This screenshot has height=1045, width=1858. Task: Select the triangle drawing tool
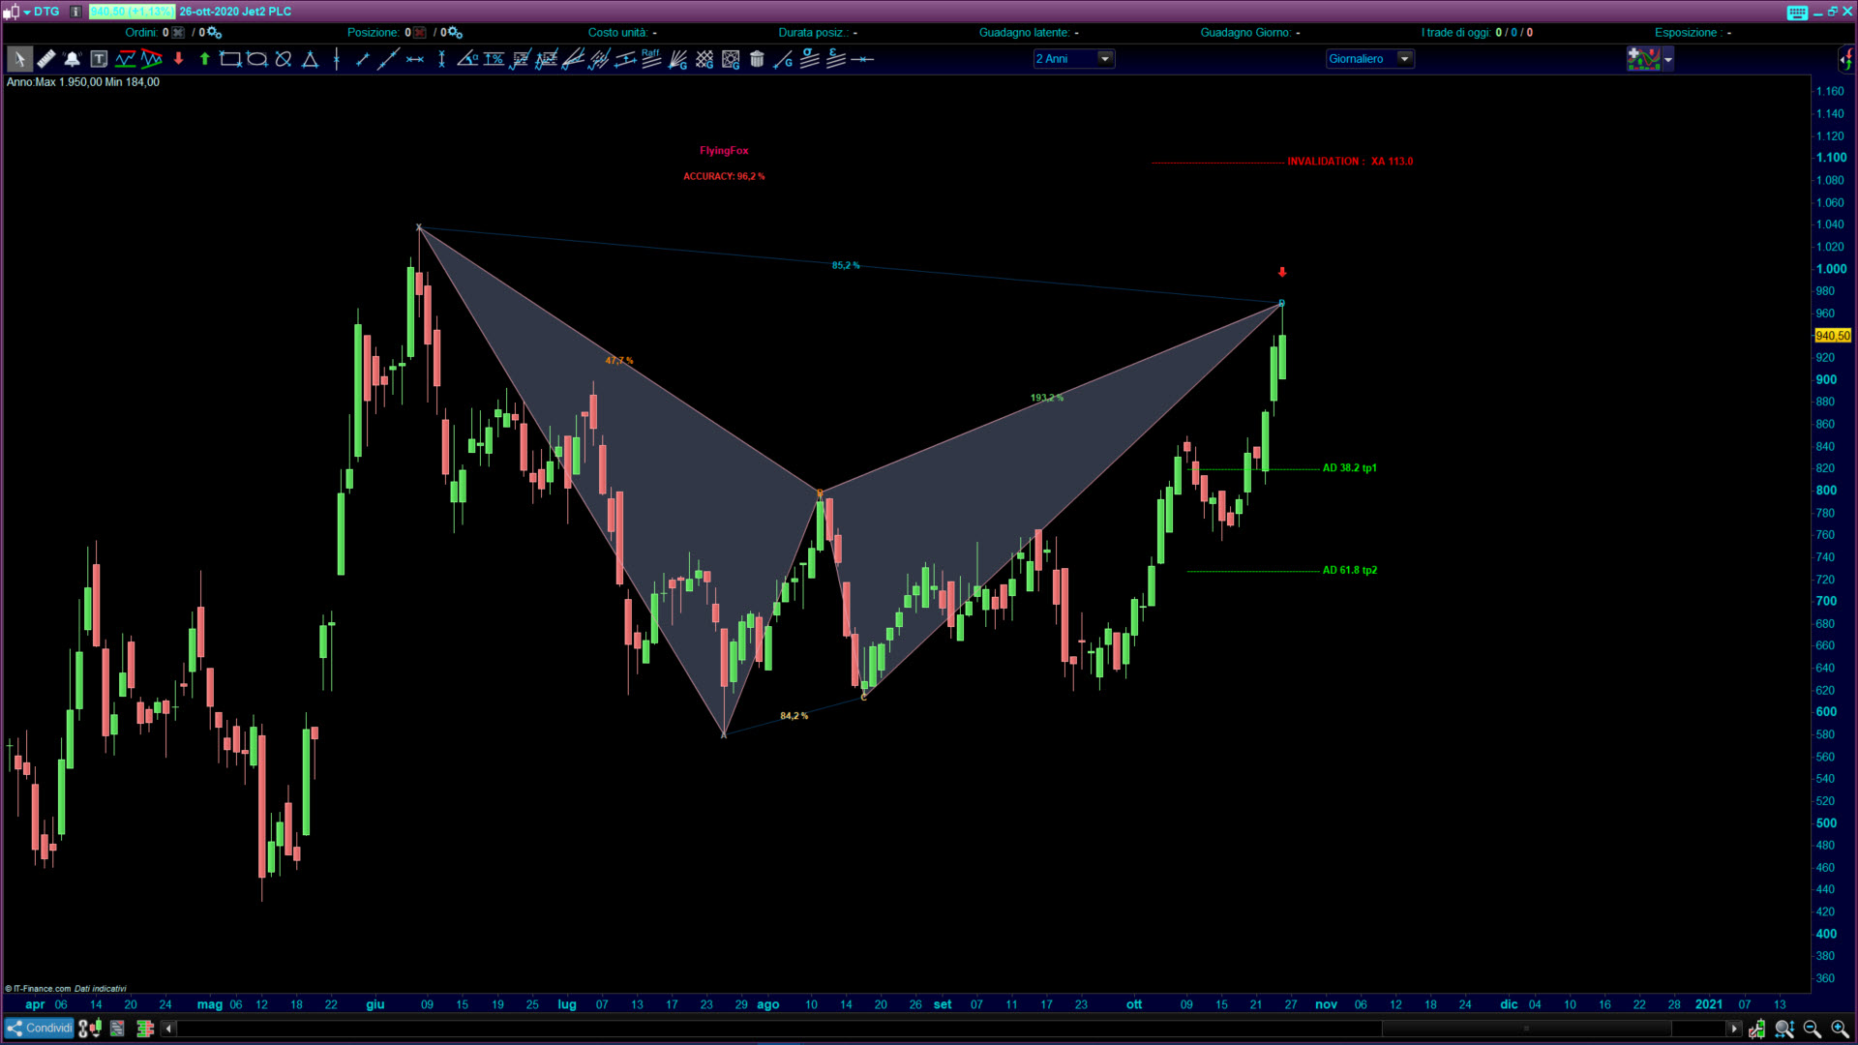310,59
